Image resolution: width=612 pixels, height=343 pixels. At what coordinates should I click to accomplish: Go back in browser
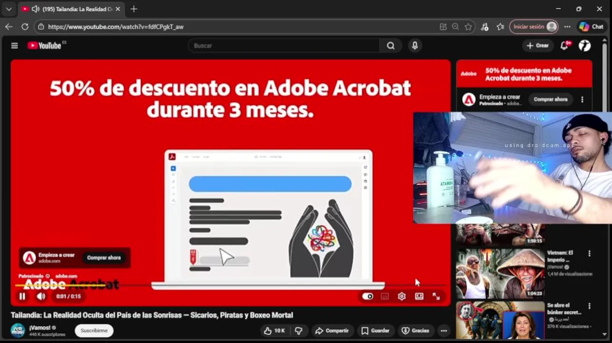pyautogui.click(x=9, y=27)
